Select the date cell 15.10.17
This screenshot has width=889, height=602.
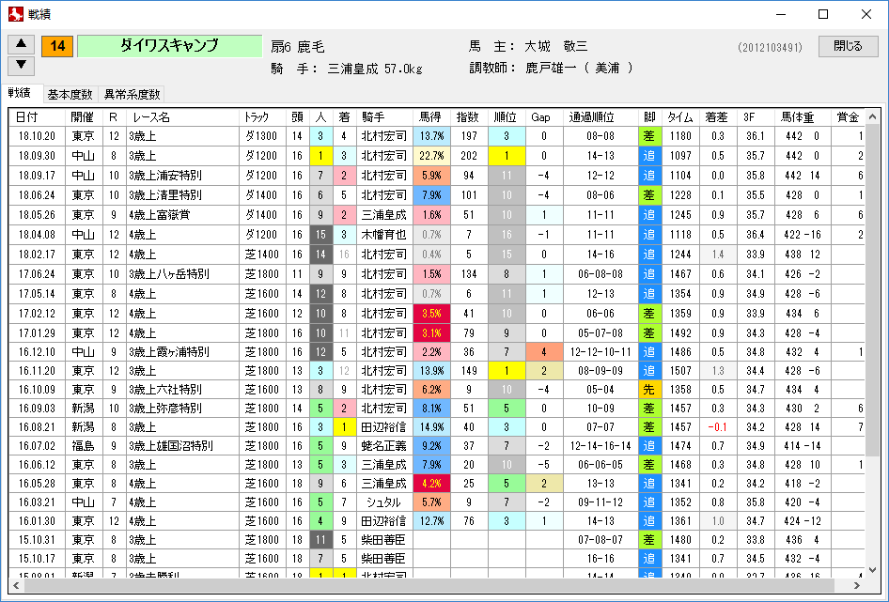tap(38, 559)
